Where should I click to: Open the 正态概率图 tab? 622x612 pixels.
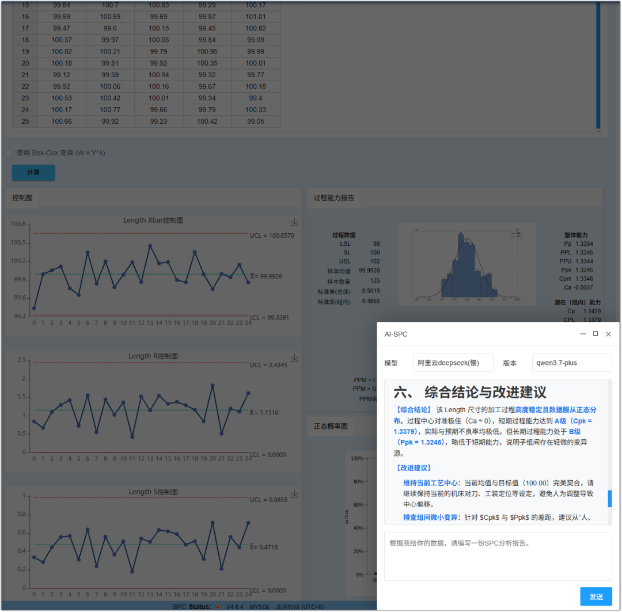331,426
